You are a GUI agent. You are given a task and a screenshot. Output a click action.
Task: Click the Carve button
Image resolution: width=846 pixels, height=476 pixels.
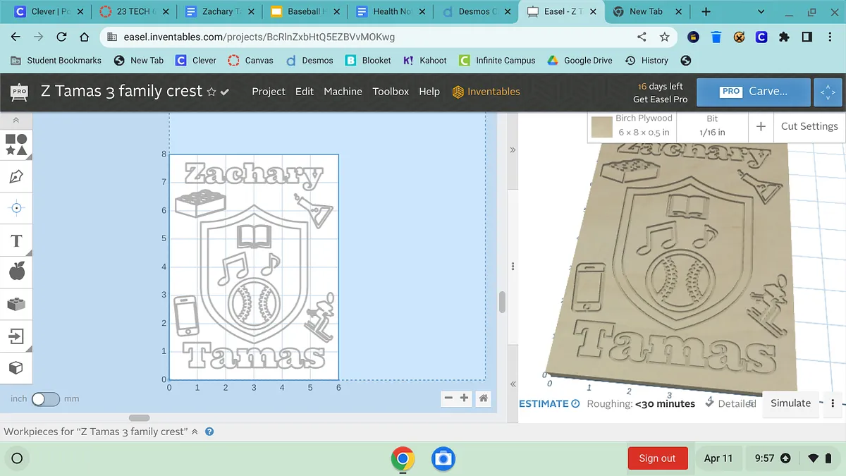click(753, 92)
